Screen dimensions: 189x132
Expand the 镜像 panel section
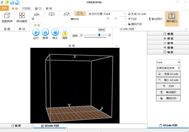pyautogui.click(x=168, y=47)
